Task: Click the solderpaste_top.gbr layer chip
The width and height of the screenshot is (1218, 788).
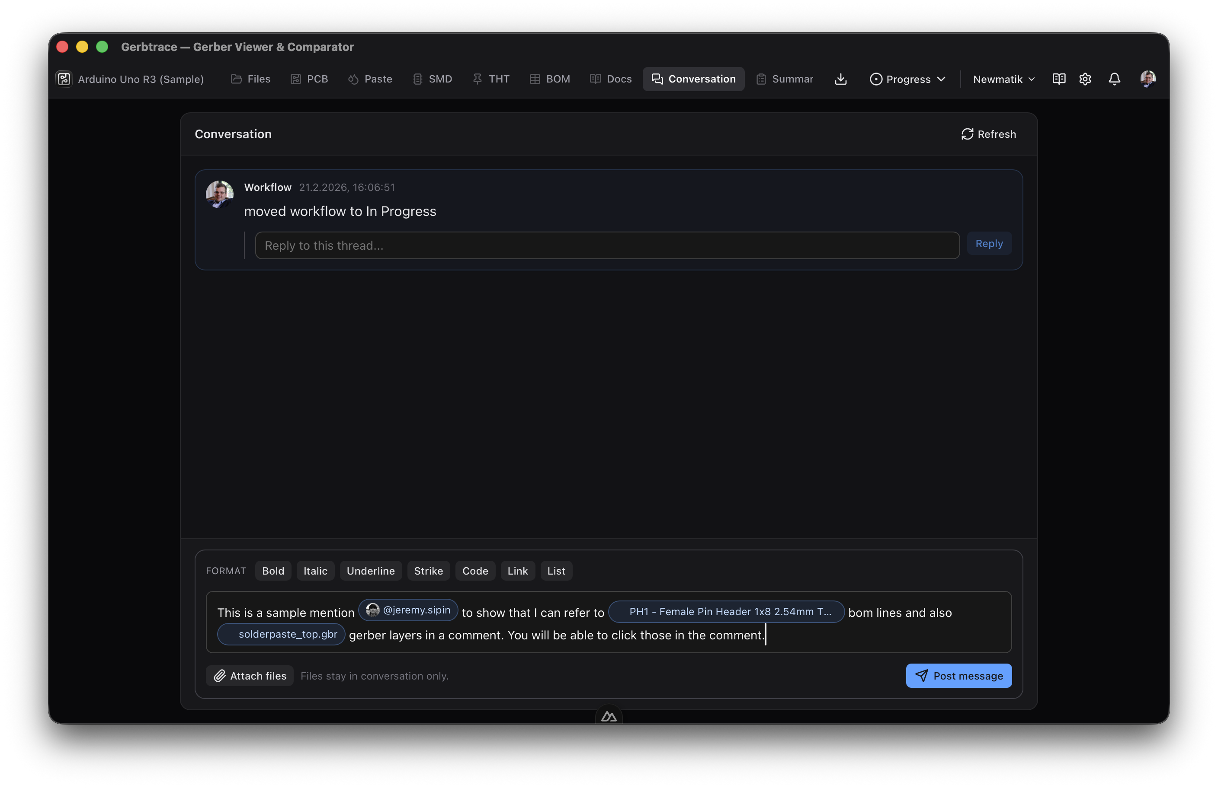Action: 281,634
